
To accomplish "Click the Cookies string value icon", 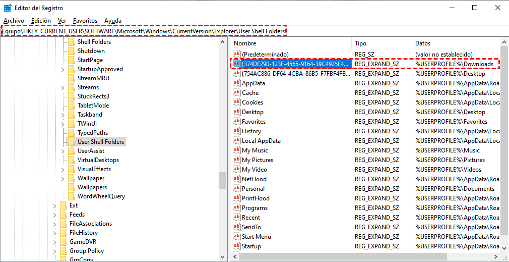I will (x=237, y=102).
